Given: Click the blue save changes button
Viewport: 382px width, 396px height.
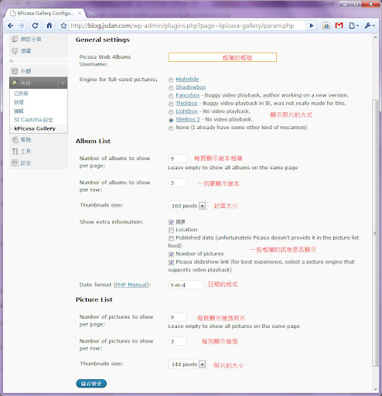Looking at the screenshot, I should [91, 384].
